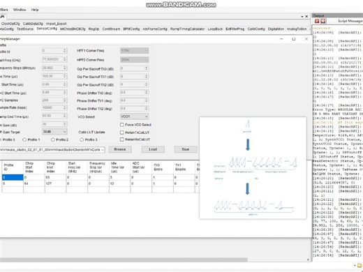Switch to the RampTimingCalculator tab
Screen dimensions: 363x272
[188, 29]
